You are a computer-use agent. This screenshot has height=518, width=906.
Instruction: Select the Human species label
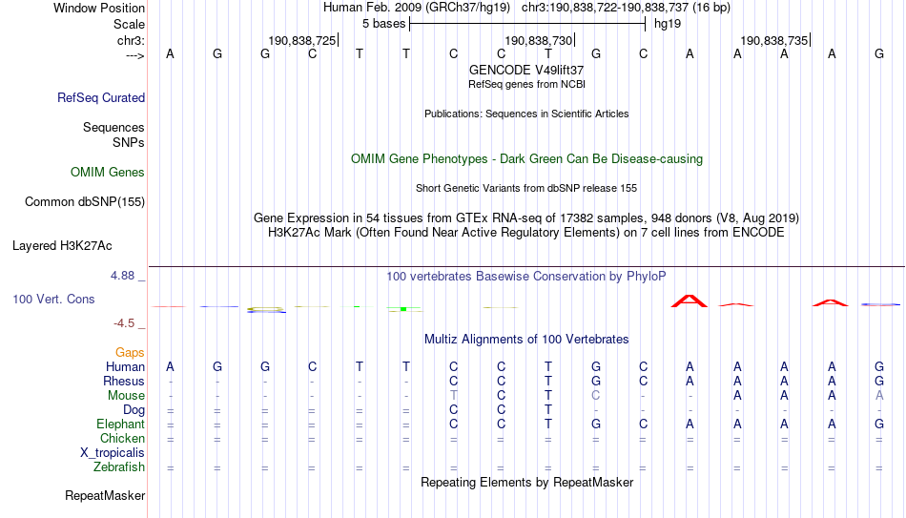tap(125, 367)
